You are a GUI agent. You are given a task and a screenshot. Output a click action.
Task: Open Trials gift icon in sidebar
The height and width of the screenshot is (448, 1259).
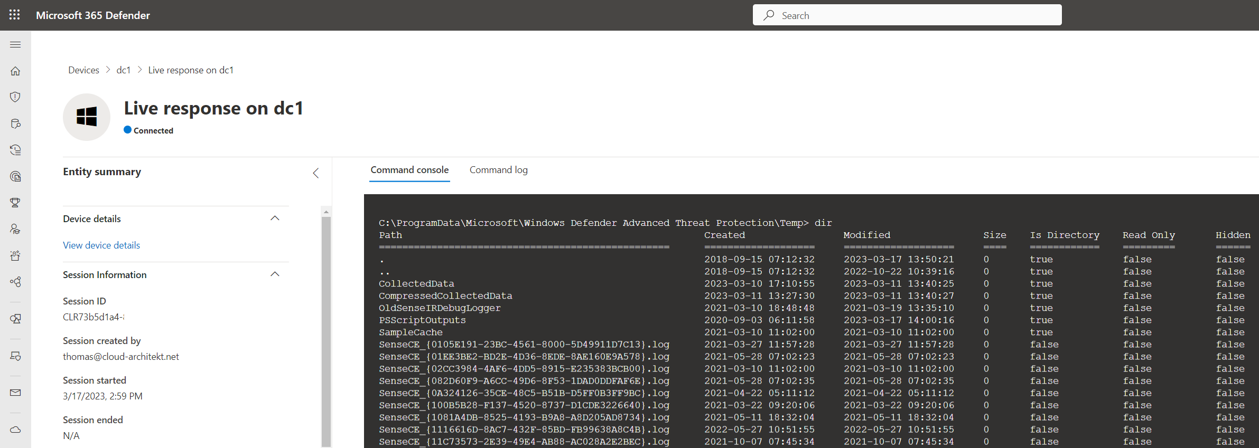tap(15, 255)
